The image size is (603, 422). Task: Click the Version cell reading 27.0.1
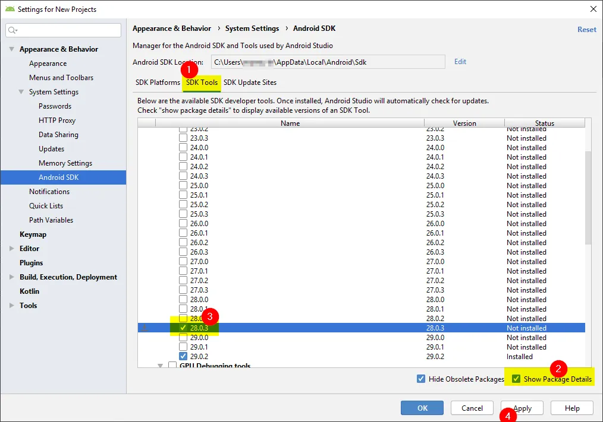point(435,271)
